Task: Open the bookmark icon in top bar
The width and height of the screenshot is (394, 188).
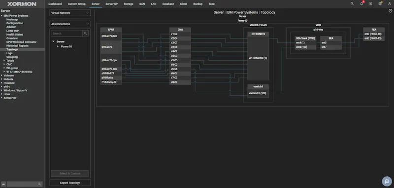Action: (371, 4)
